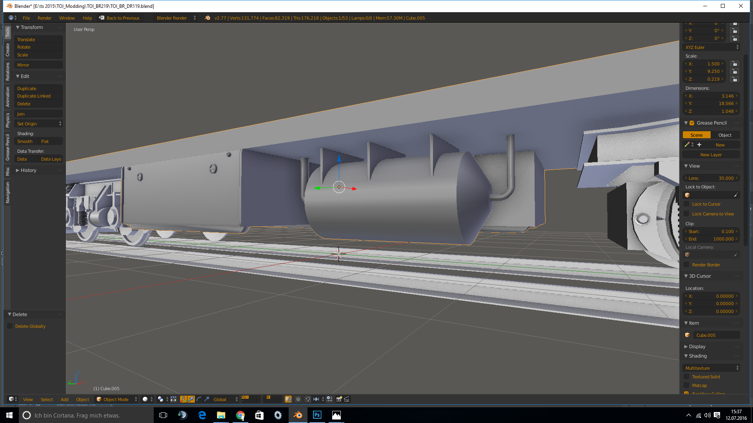
Task: Enable the Textured Solid checkbox
Action: tap(686, 377)
